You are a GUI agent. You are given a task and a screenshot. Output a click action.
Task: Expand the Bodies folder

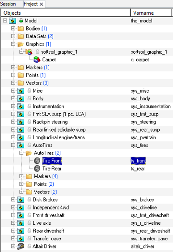click(x=13, y=29)
